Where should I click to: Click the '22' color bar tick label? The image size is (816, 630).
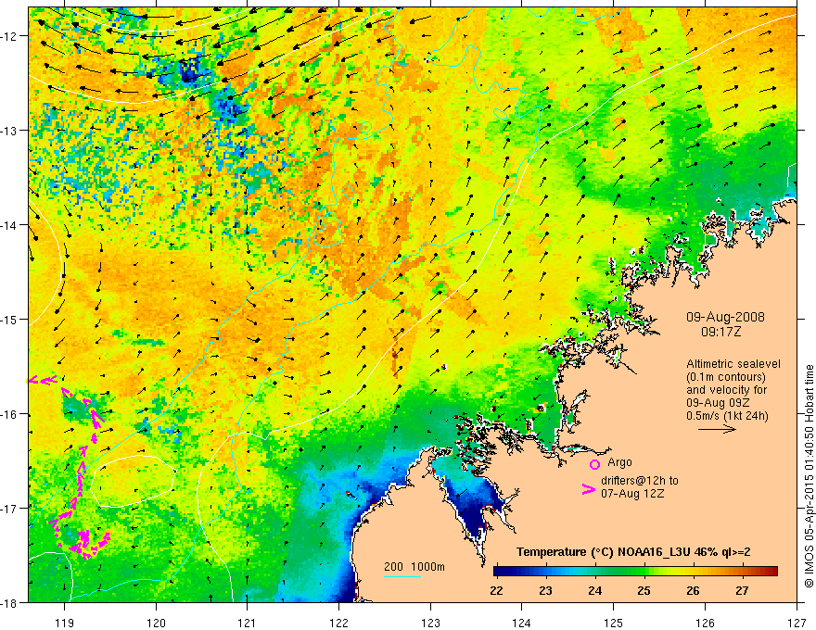tap(496, 590)
